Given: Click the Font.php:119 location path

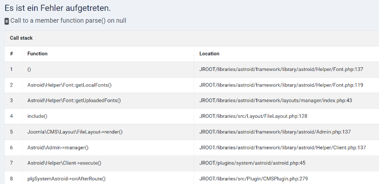Looking at the screenshot, I should coord(281,85).
